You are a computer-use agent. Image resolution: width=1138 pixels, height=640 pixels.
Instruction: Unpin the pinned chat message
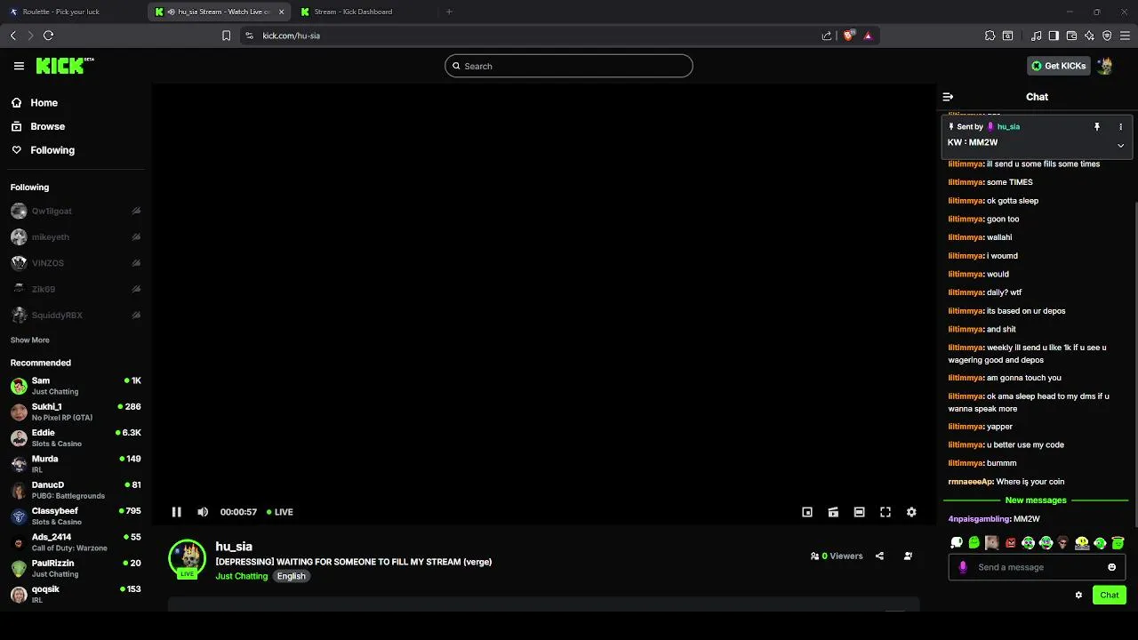tap(1097, 126)
